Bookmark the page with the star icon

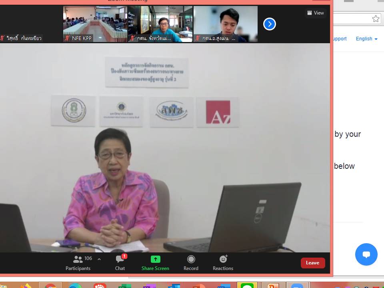pyautogui.click(x=375, y=19)
